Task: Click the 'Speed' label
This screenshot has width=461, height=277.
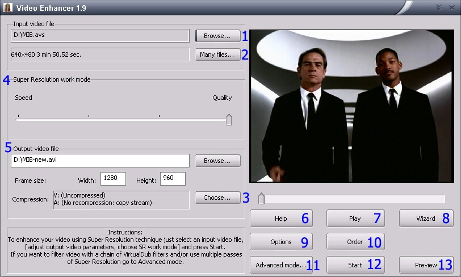Action: [x=23, y=98]
